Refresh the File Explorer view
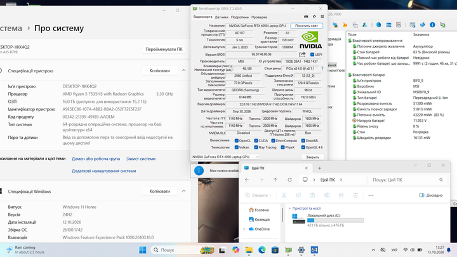Viewport: 457px width, 257px height. (x=289, y=180)
